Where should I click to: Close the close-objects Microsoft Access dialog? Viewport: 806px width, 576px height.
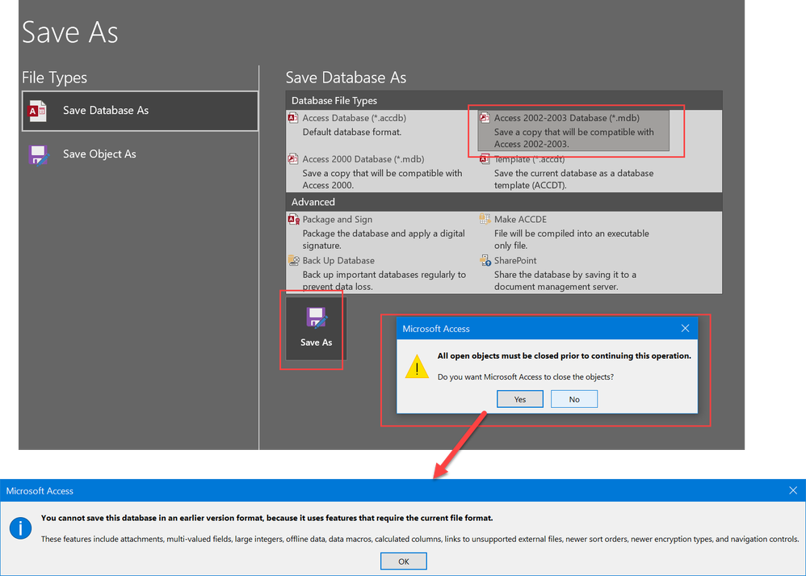coord(685,328)
